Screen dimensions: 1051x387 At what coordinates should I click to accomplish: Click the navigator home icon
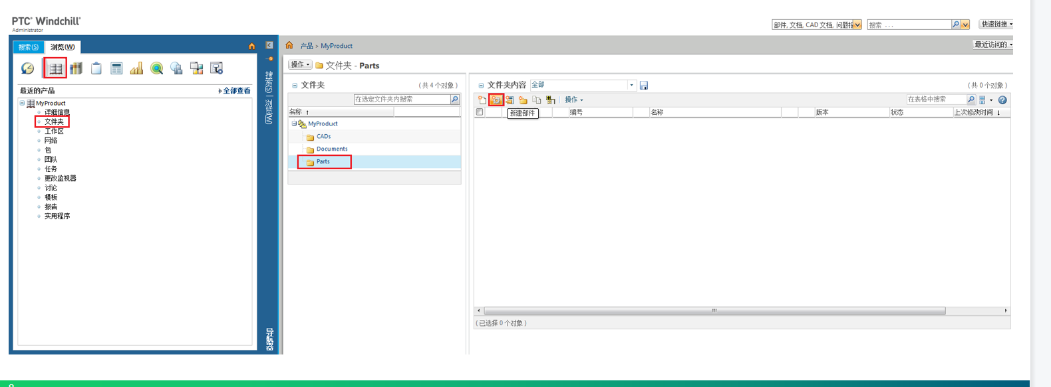[251, 46]
